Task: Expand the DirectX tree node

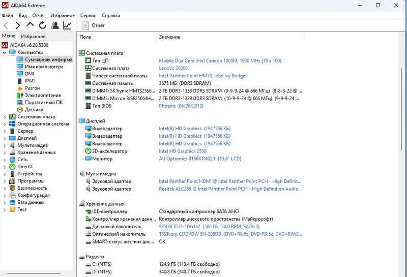Action: coord(5,167)
